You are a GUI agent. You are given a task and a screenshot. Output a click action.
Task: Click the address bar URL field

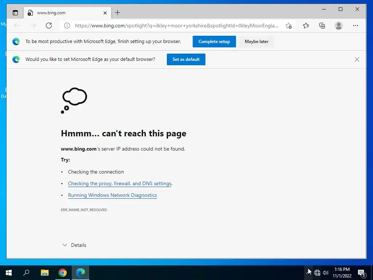click(x=177, y=26)
